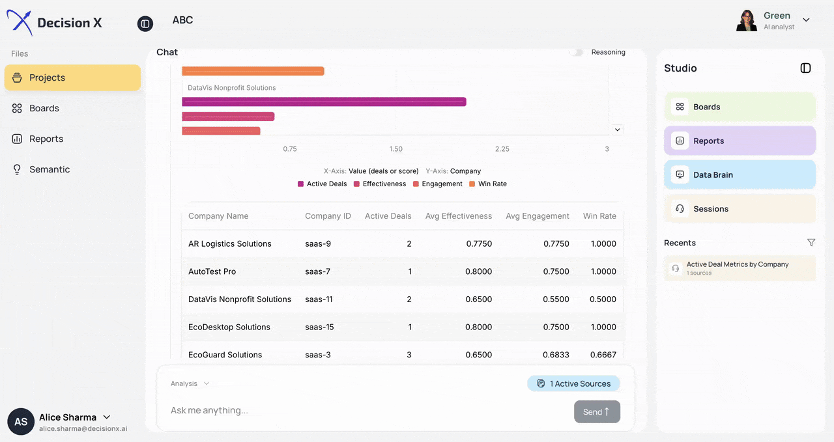Select Boards in the left sidebar
Viewport: 834px width, 442px height.
pos(43,108)
